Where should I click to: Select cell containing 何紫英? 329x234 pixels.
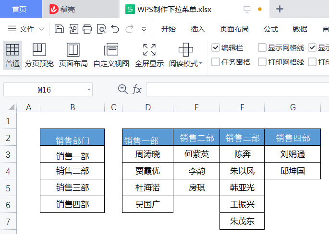pyautogui.click(x=196, y=154)
